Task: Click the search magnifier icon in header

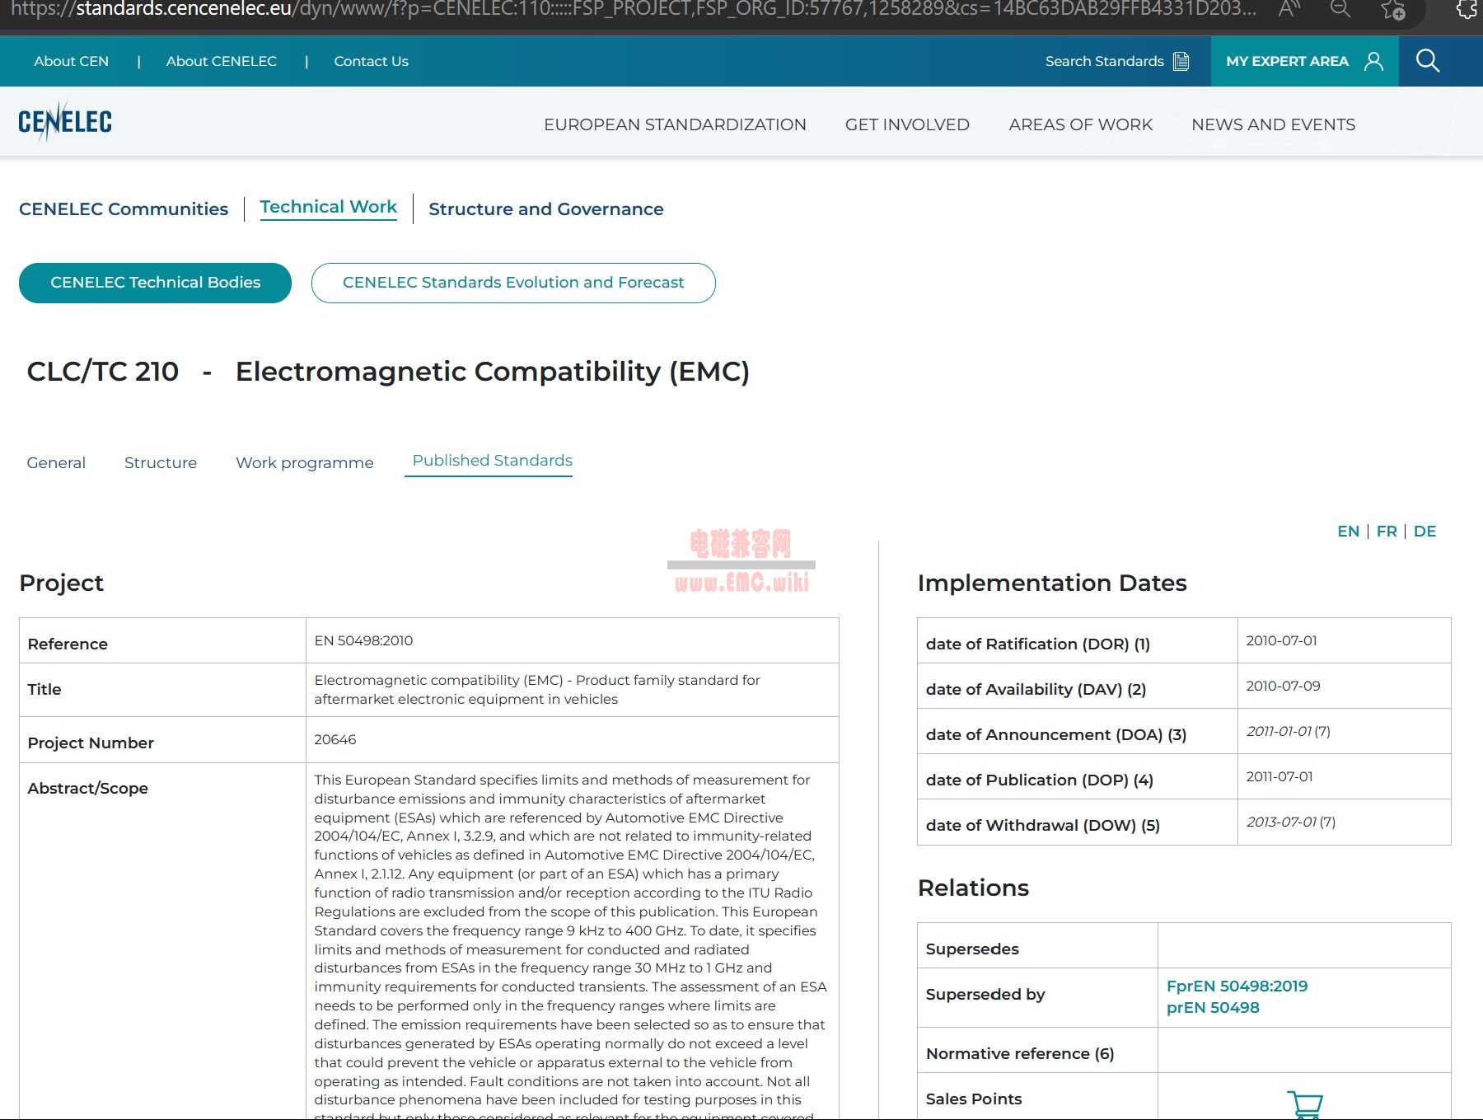Action: (x=1428, y=61)
